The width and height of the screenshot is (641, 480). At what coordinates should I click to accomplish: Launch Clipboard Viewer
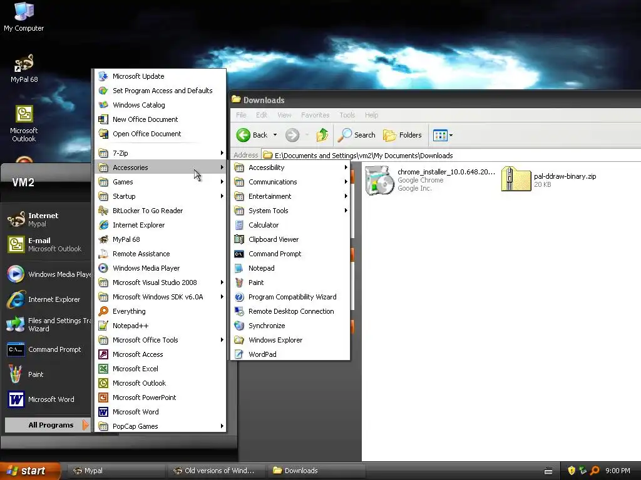click(x=290, y=239)
